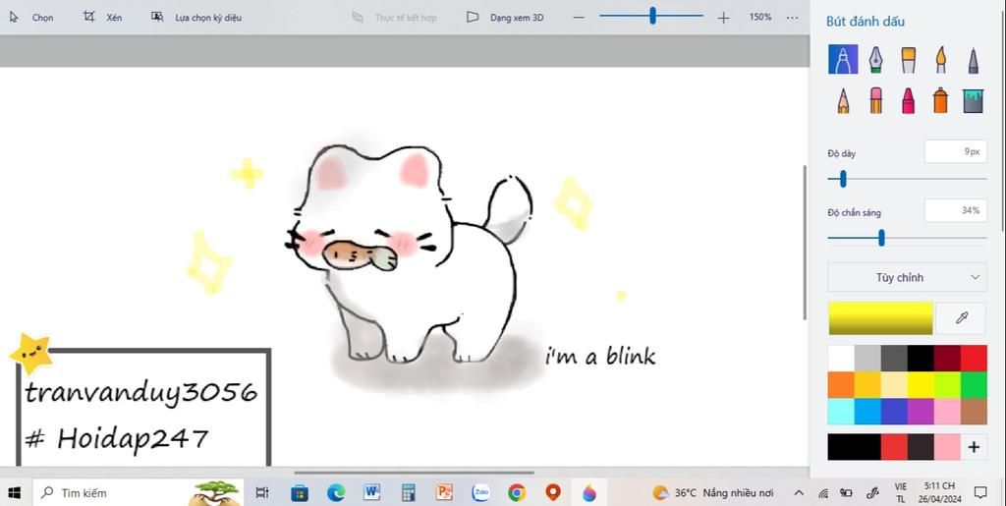Activate Lựa chọn kỳ diệu magic select

coord(196,18)
